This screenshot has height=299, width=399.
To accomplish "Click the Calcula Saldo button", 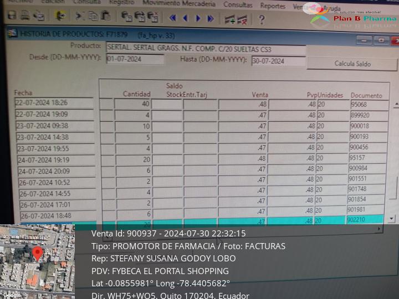I will click(x=352, y=64).
